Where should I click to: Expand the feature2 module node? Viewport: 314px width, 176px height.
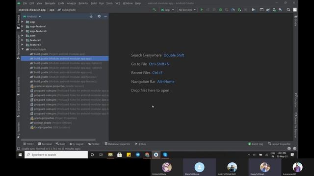click(x=22, y=40)
